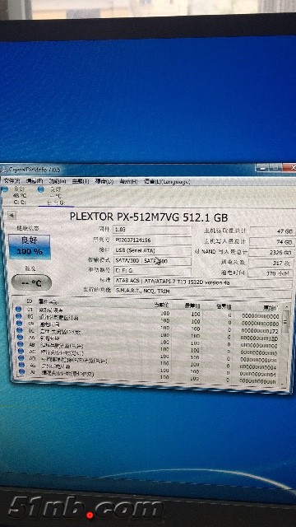Click the blue status circle for attribute AB
This screenshot has width=296, height=527.
pyautogui.click(x=20, y=344)
